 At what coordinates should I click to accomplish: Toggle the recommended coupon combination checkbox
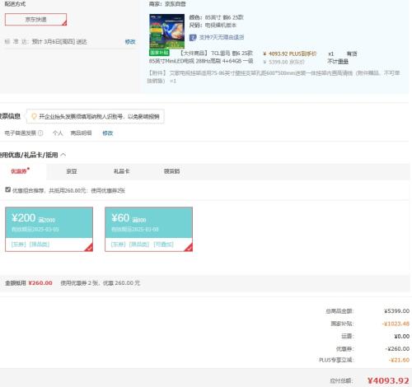point(8,189)
